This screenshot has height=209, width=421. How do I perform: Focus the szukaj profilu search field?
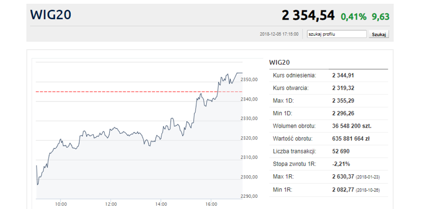tap(337, 34)
